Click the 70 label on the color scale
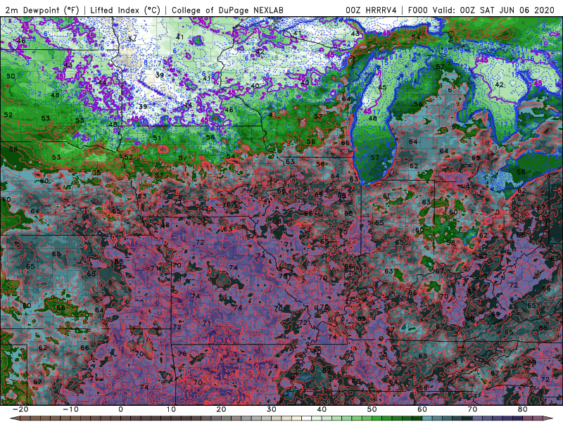This screenshot has width=563, height=422. click(472, 409)
